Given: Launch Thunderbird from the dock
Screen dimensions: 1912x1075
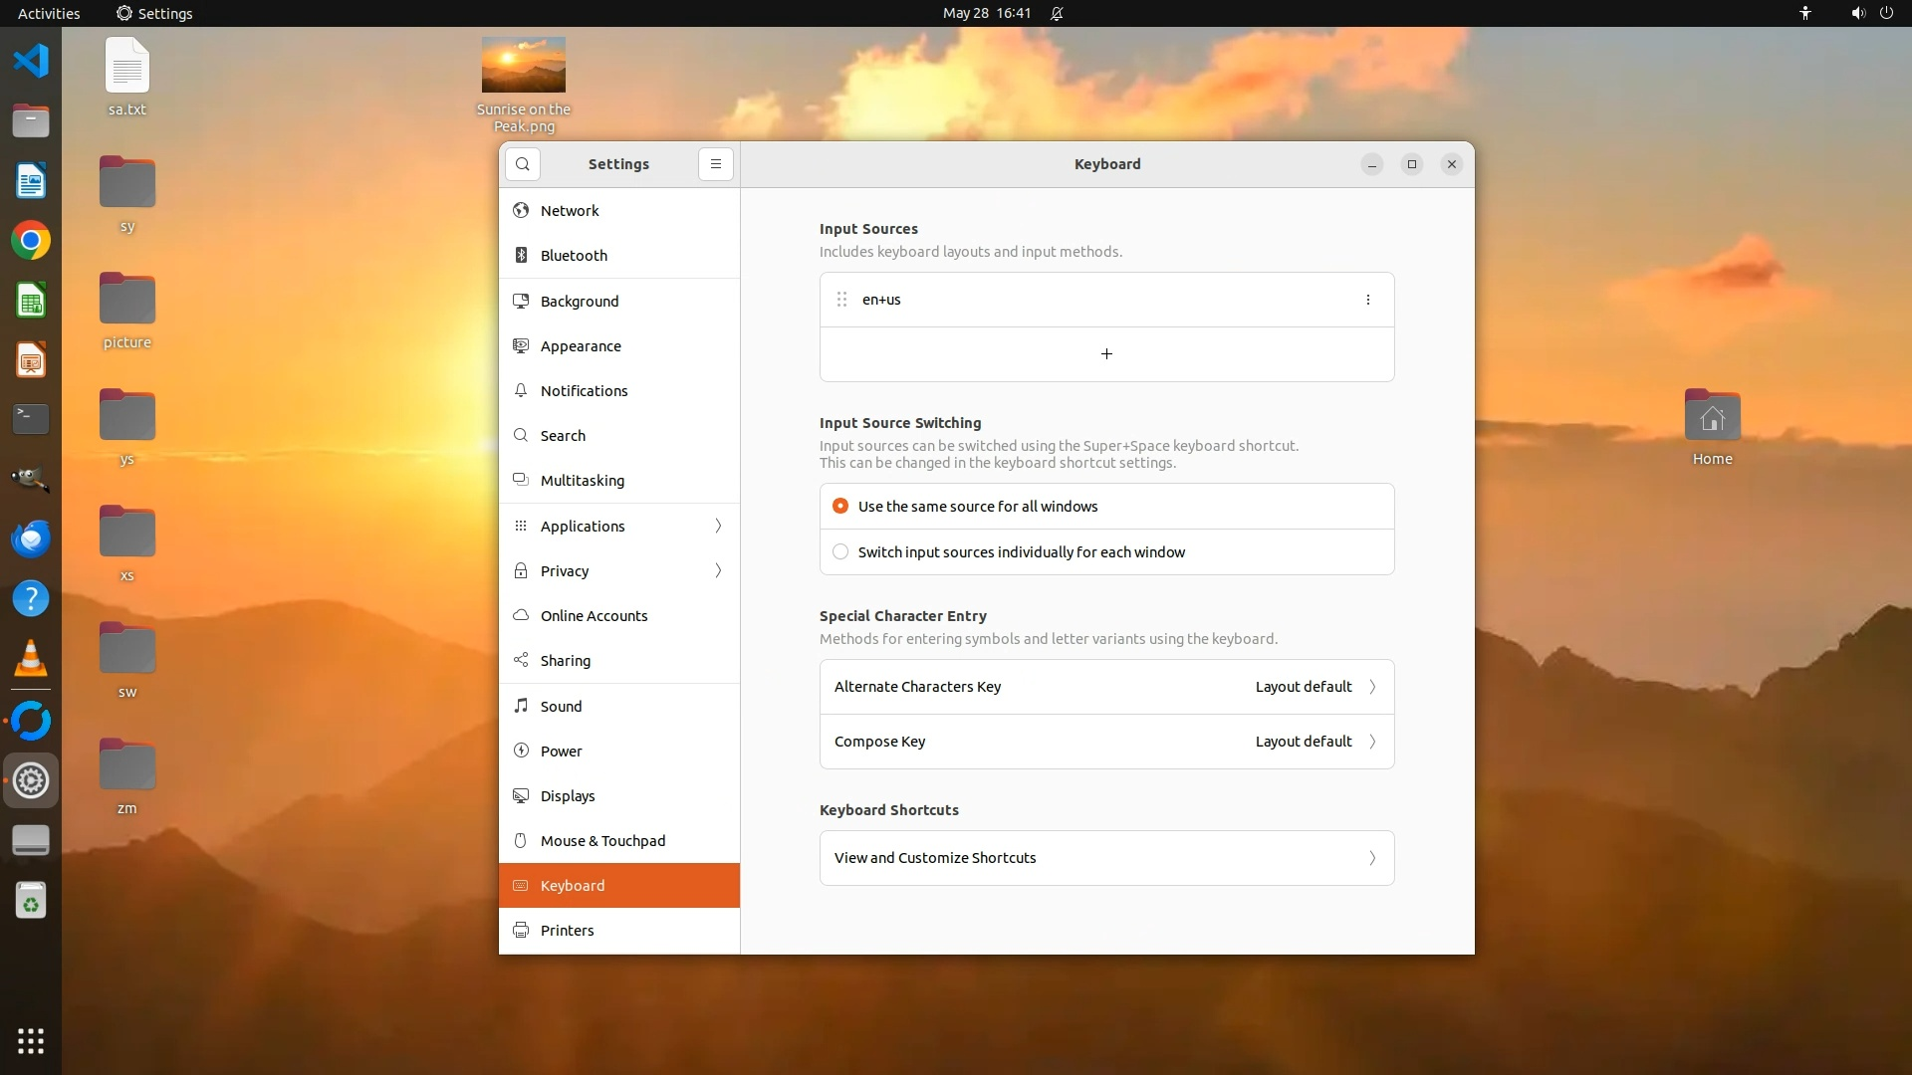Looking at the screenshot, I should [31, 538].
